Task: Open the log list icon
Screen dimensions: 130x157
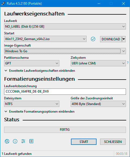Action: [31, 141]
